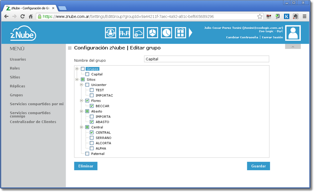The image size is (314, 192).
Task: Bookmark this page with the star icon
Action: pyautogui.click(x=260, y=16)
